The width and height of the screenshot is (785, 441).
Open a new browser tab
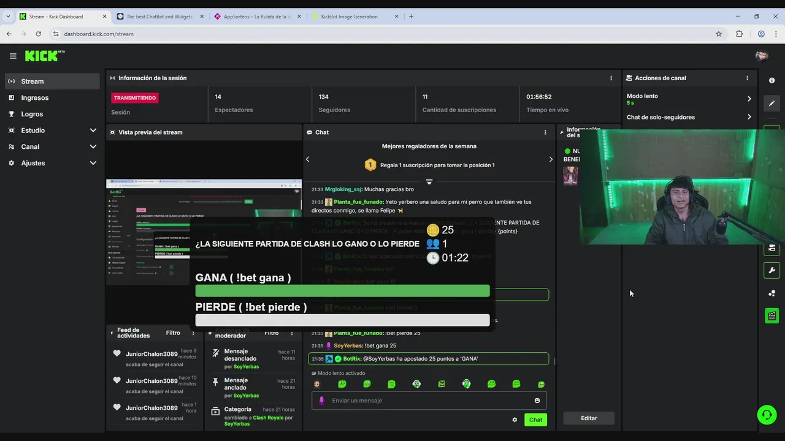click(411, 17)
